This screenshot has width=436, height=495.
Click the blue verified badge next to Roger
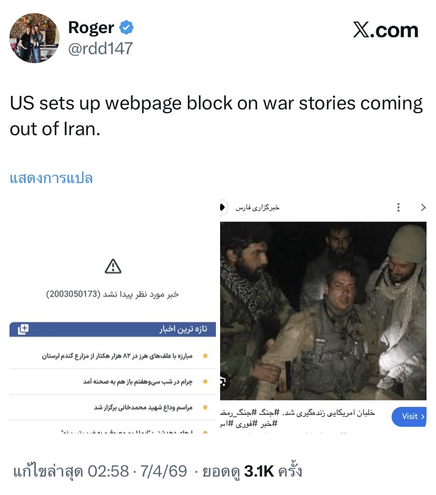(126, 27)
